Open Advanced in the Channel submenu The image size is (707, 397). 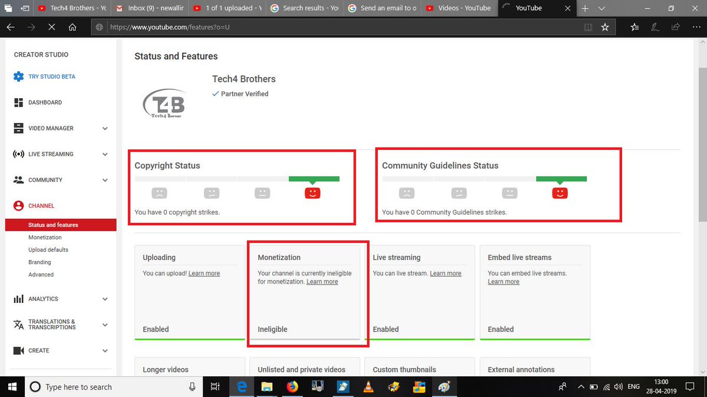pyautogui.click(x=41, y=274)
